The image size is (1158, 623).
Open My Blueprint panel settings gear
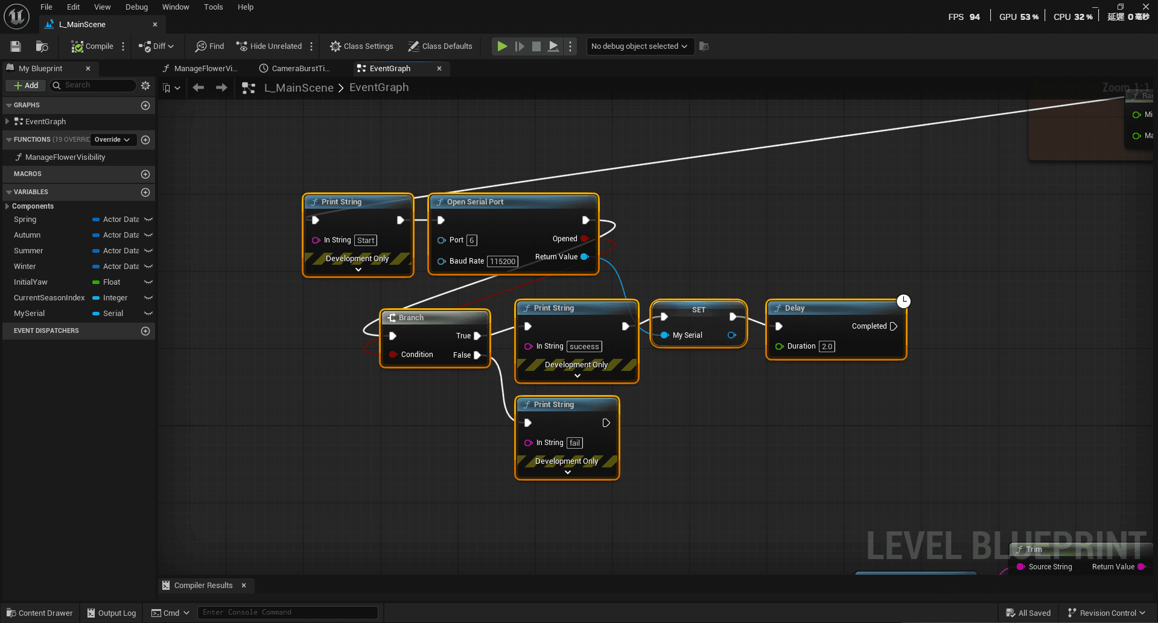point(145,85)
